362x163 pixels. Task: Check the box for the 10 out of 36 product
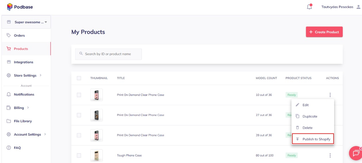[x=79, y=95]
